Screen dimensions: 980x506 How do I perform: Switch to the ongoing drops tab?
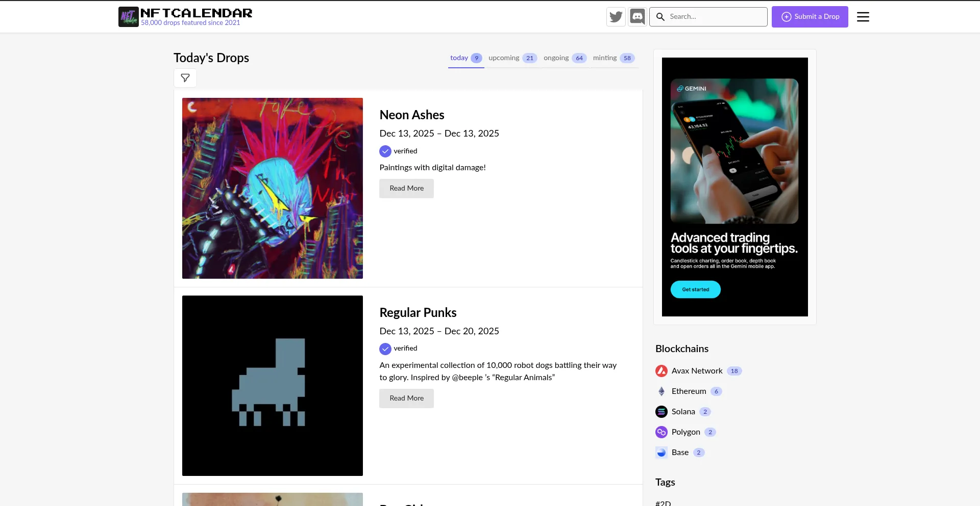pos(564,58)
